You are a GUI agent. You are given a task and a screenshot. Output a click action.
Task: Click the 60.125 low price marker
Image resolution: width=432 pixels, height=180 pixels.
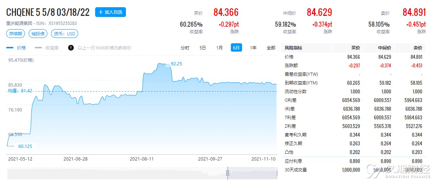25,146
